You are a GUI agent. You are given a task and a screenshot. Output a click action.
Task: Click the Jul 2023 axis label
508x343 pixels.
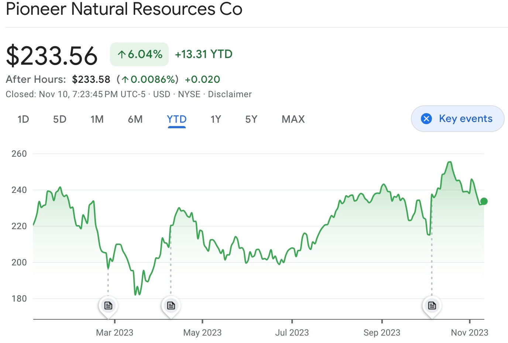[292, 333]
